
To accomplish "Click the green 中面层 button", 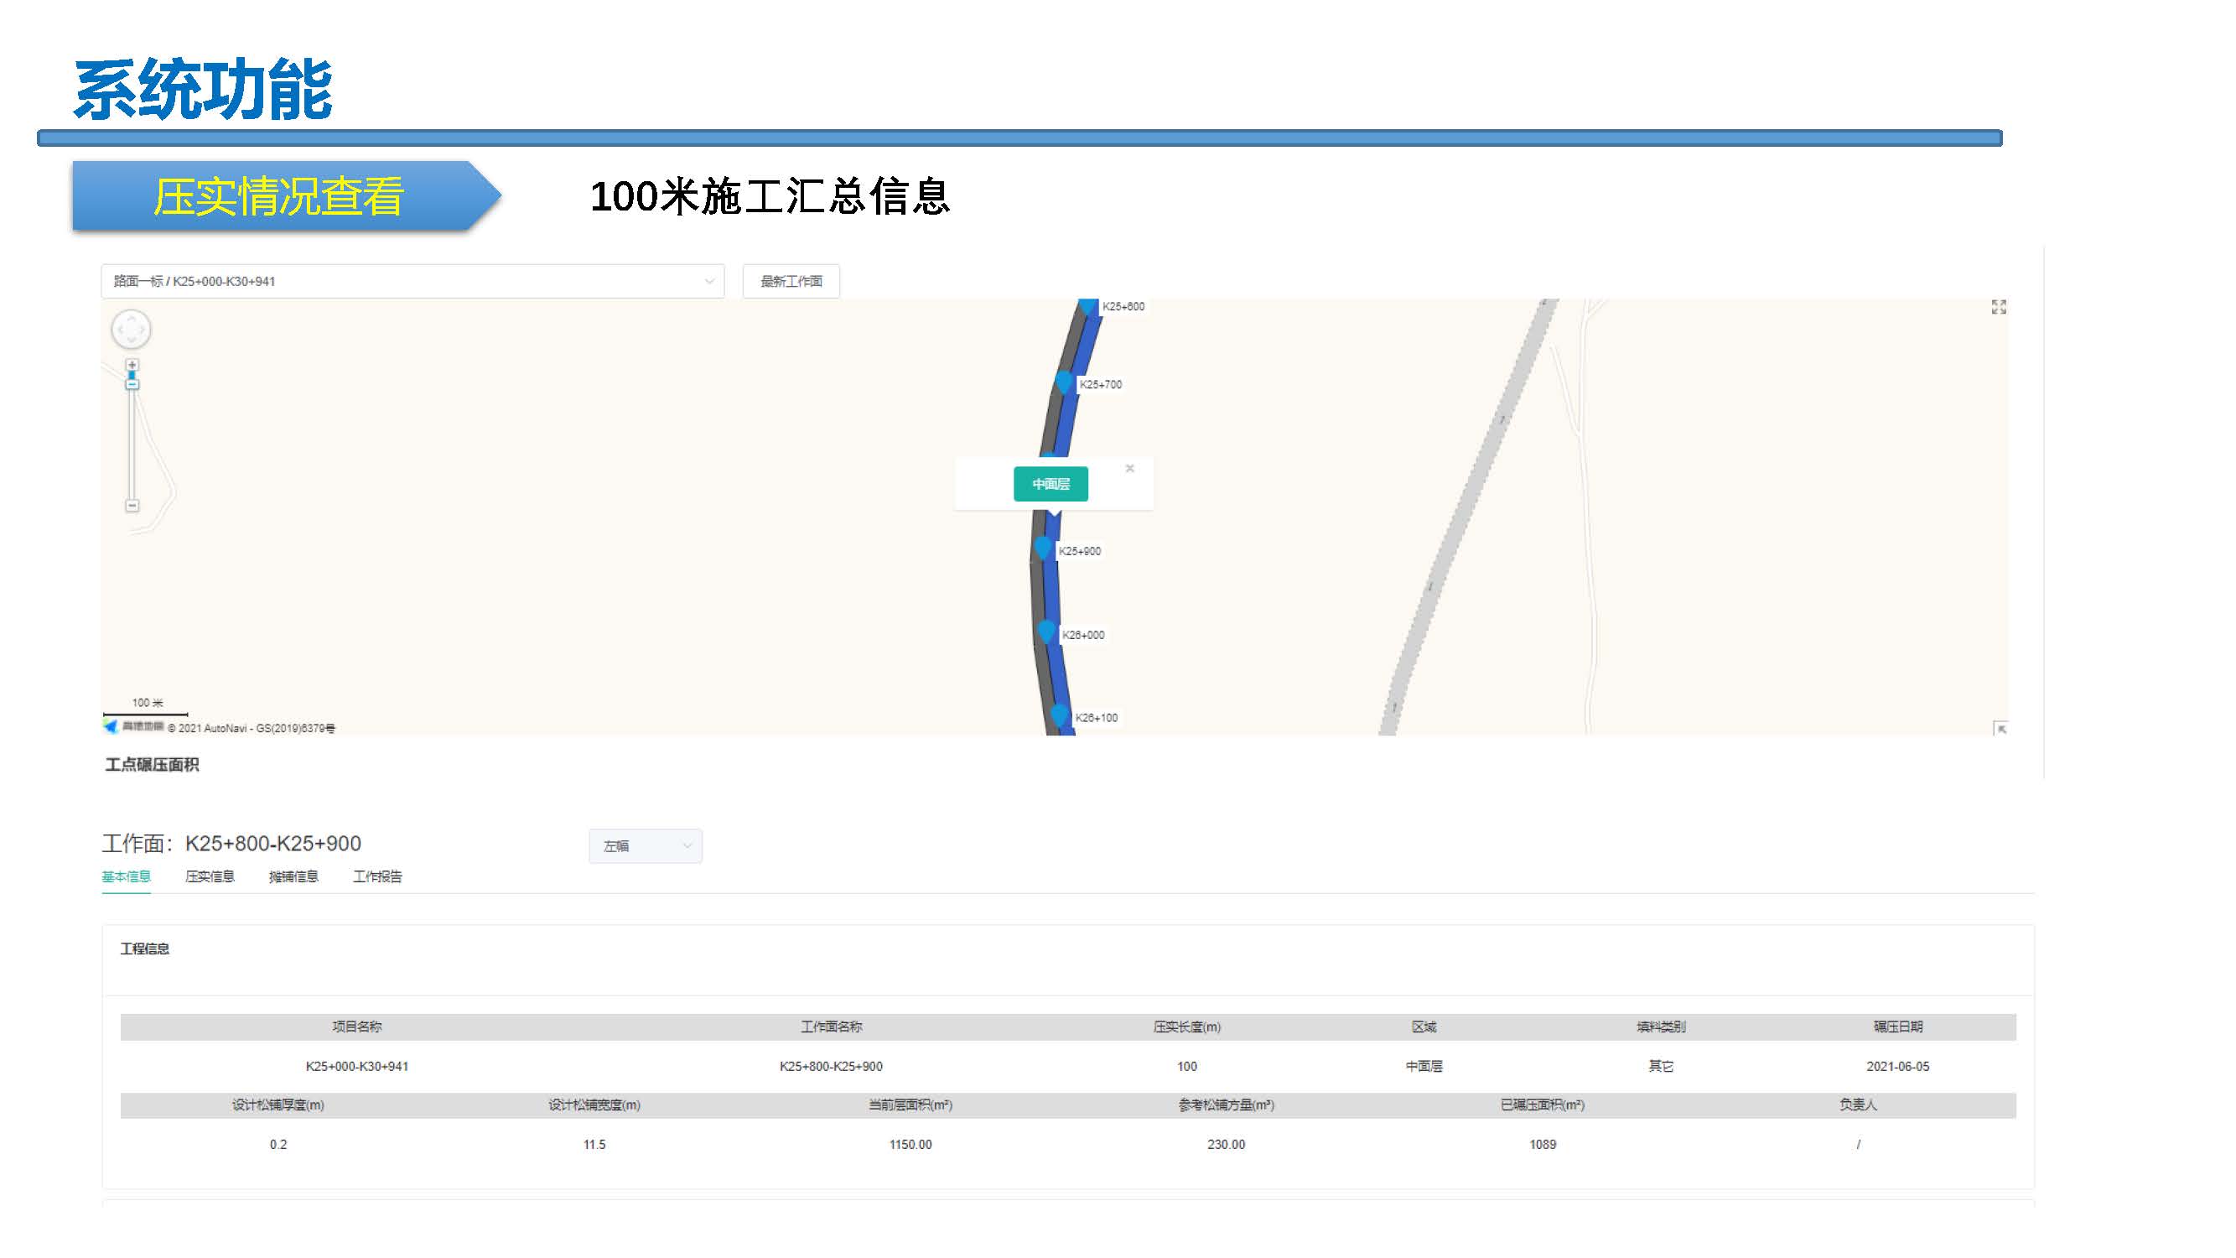I will (x=1051, y=485).
